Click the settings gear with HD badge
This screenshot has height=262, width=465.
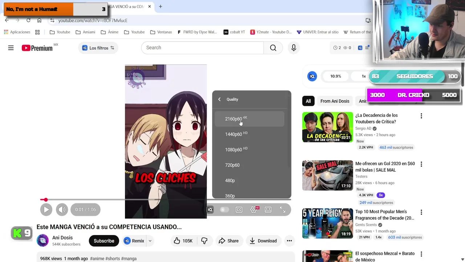[x=254, y=210]
